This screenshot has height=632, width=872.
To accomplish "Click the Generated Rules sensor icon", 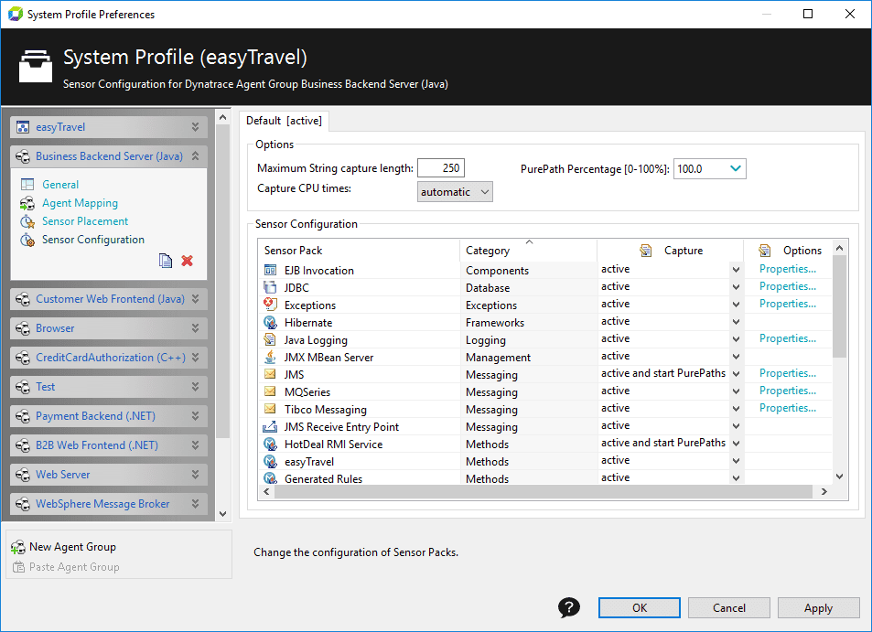I will pyautogui.click(x=270, y=478).
